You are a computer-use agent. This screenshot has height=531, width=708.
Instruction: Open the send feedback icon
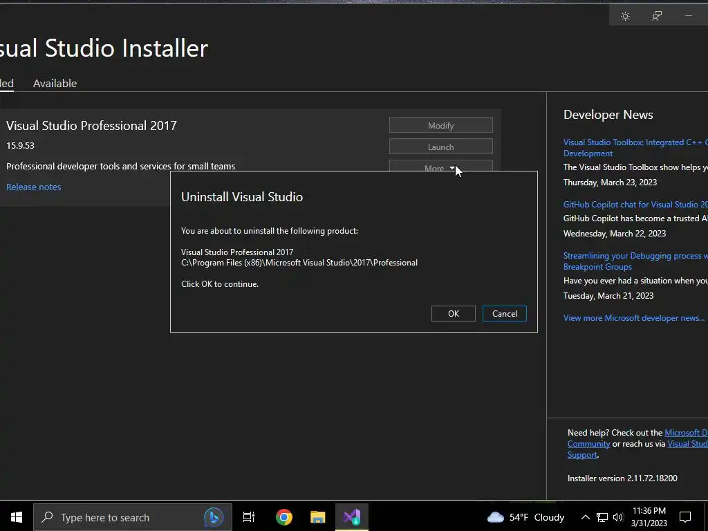(657, 17)
